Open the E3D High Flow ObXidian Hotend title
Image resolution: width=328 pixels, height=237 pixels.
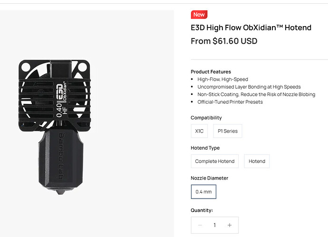point(251,28)
